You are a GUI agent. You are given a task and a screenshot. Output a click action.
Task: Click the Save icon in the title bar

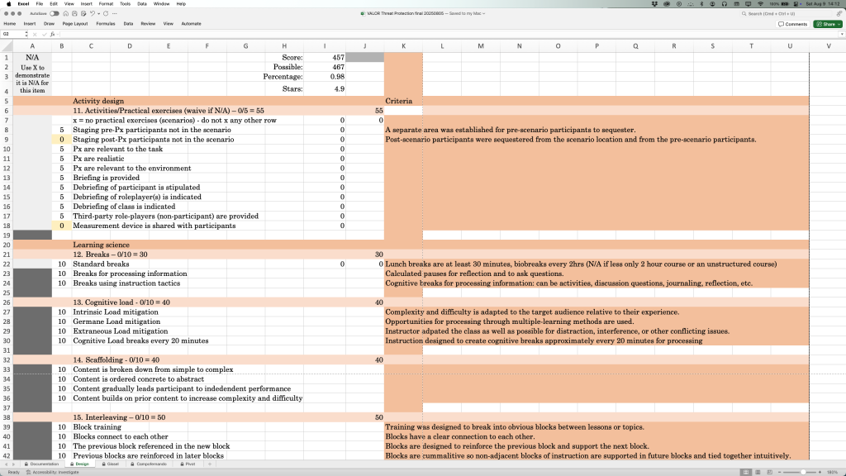(74, 13)
